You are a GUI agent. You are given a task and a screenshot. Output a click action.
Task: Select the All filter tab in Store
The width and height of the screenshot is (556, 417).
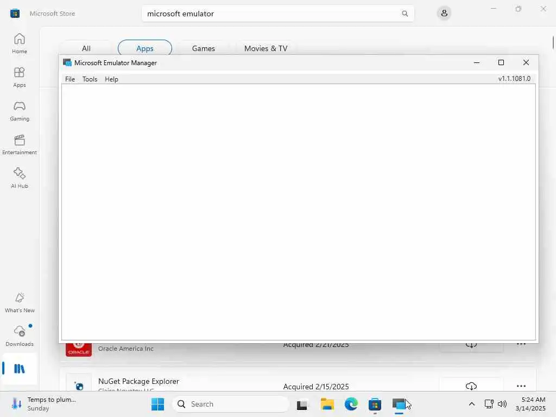(x=86, y=48)
